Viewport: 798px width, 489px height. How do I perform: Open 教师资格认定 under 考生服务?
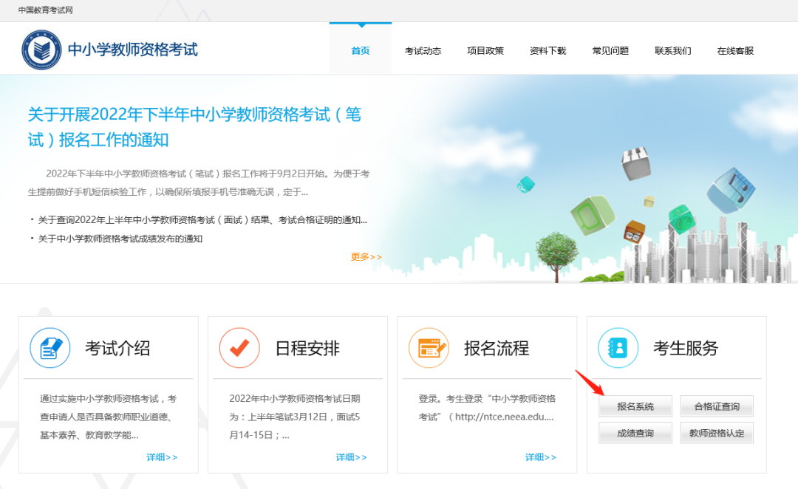(x=716, y=433)
